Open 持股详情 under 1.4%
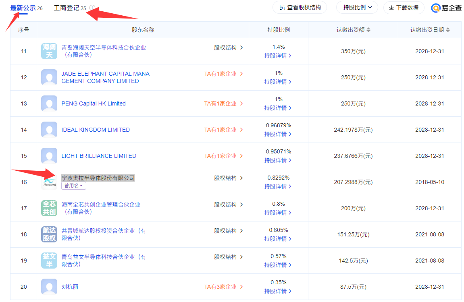The height and width of the screenshot is (302, 464). 278,56
